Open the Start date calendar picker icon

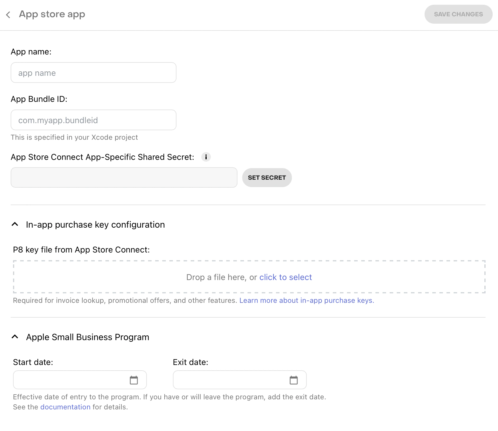coord(134,380)
